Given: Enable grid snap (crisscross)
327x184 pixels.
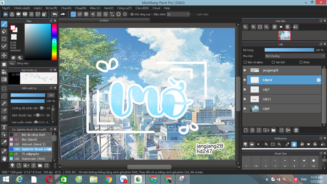Looking at the screenshot, I should (86, 14).
